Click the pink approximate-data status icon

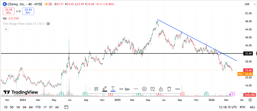tap(51, 4)
